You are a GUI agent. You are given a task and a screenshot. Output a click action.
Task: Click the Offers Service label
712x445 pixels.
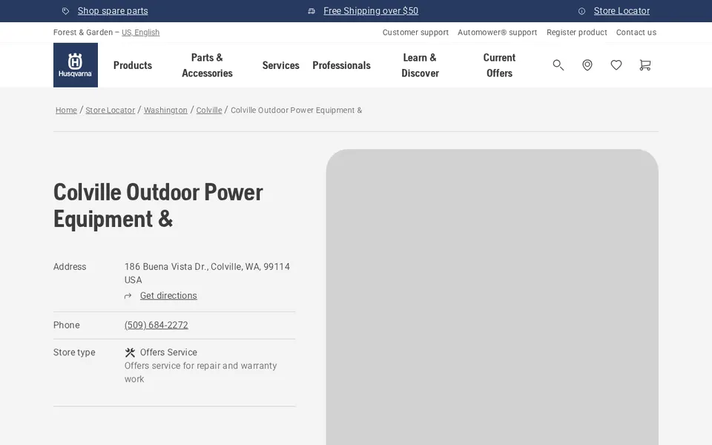168,352
